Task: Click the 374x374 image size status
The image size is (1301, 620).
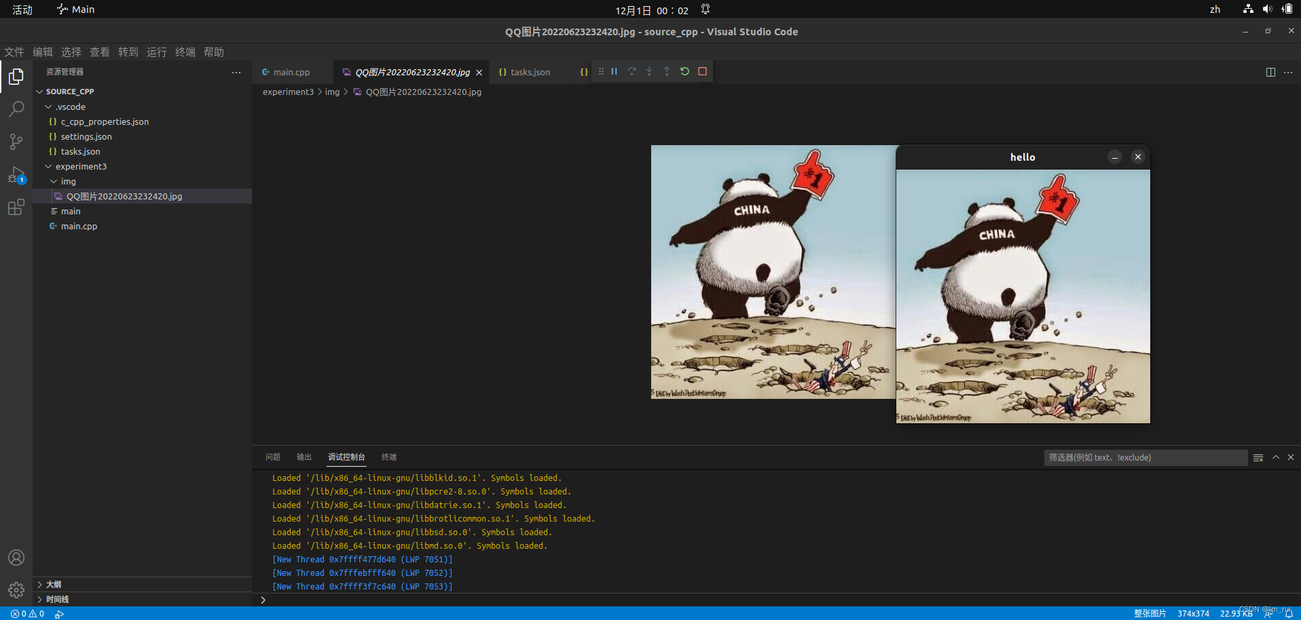Action: [1193, 614]
